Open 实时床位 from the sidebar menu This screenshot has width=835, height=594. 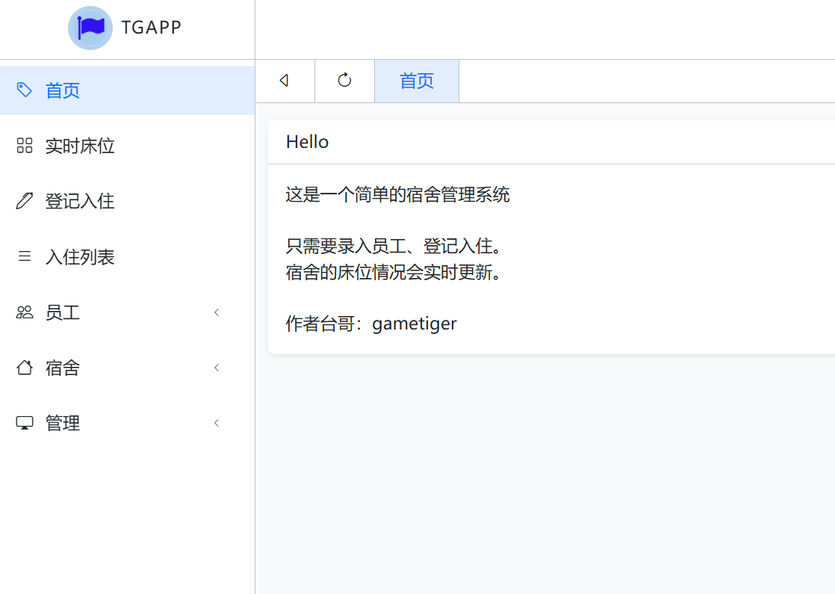(127, 146)
